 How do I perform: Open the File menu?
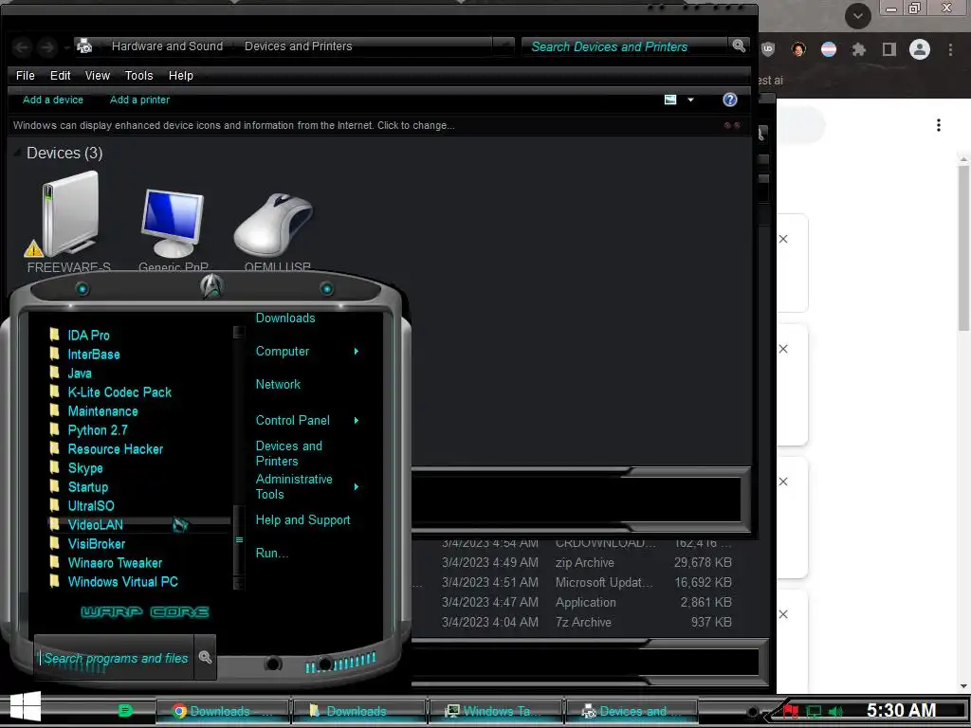26,76
